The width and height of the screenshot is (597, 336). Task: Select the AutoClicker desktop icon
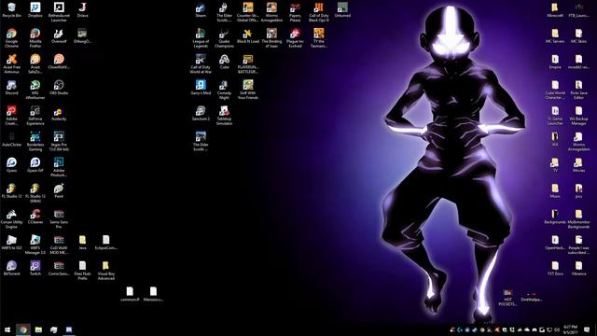pyautogui.click(x=12, y=139)
